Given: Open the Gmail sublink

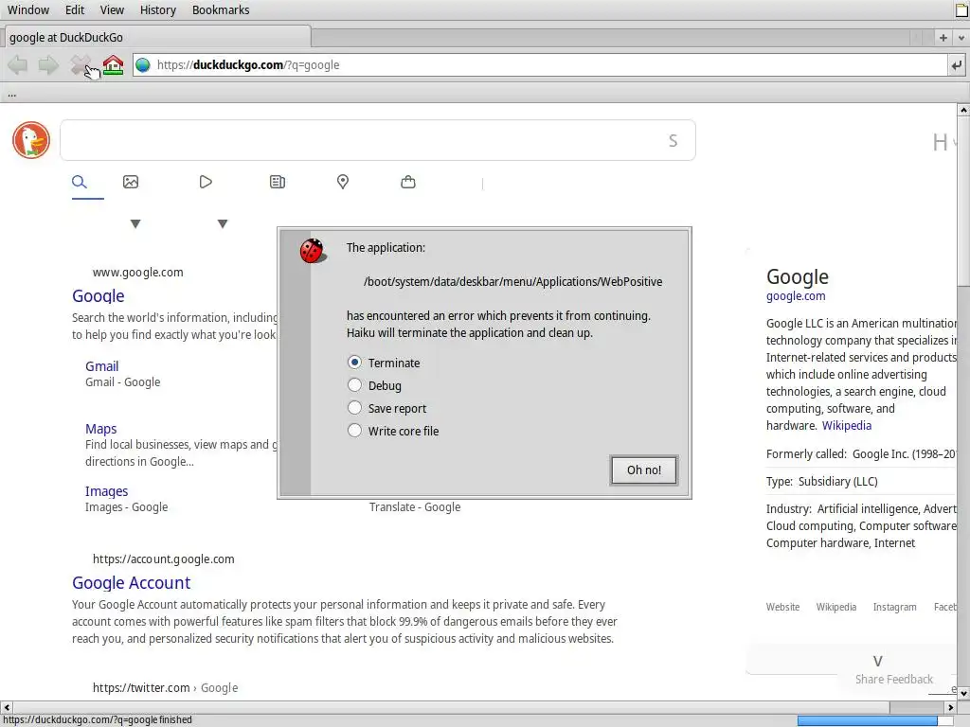Looking at the screenshot, I should click(102, 366).
